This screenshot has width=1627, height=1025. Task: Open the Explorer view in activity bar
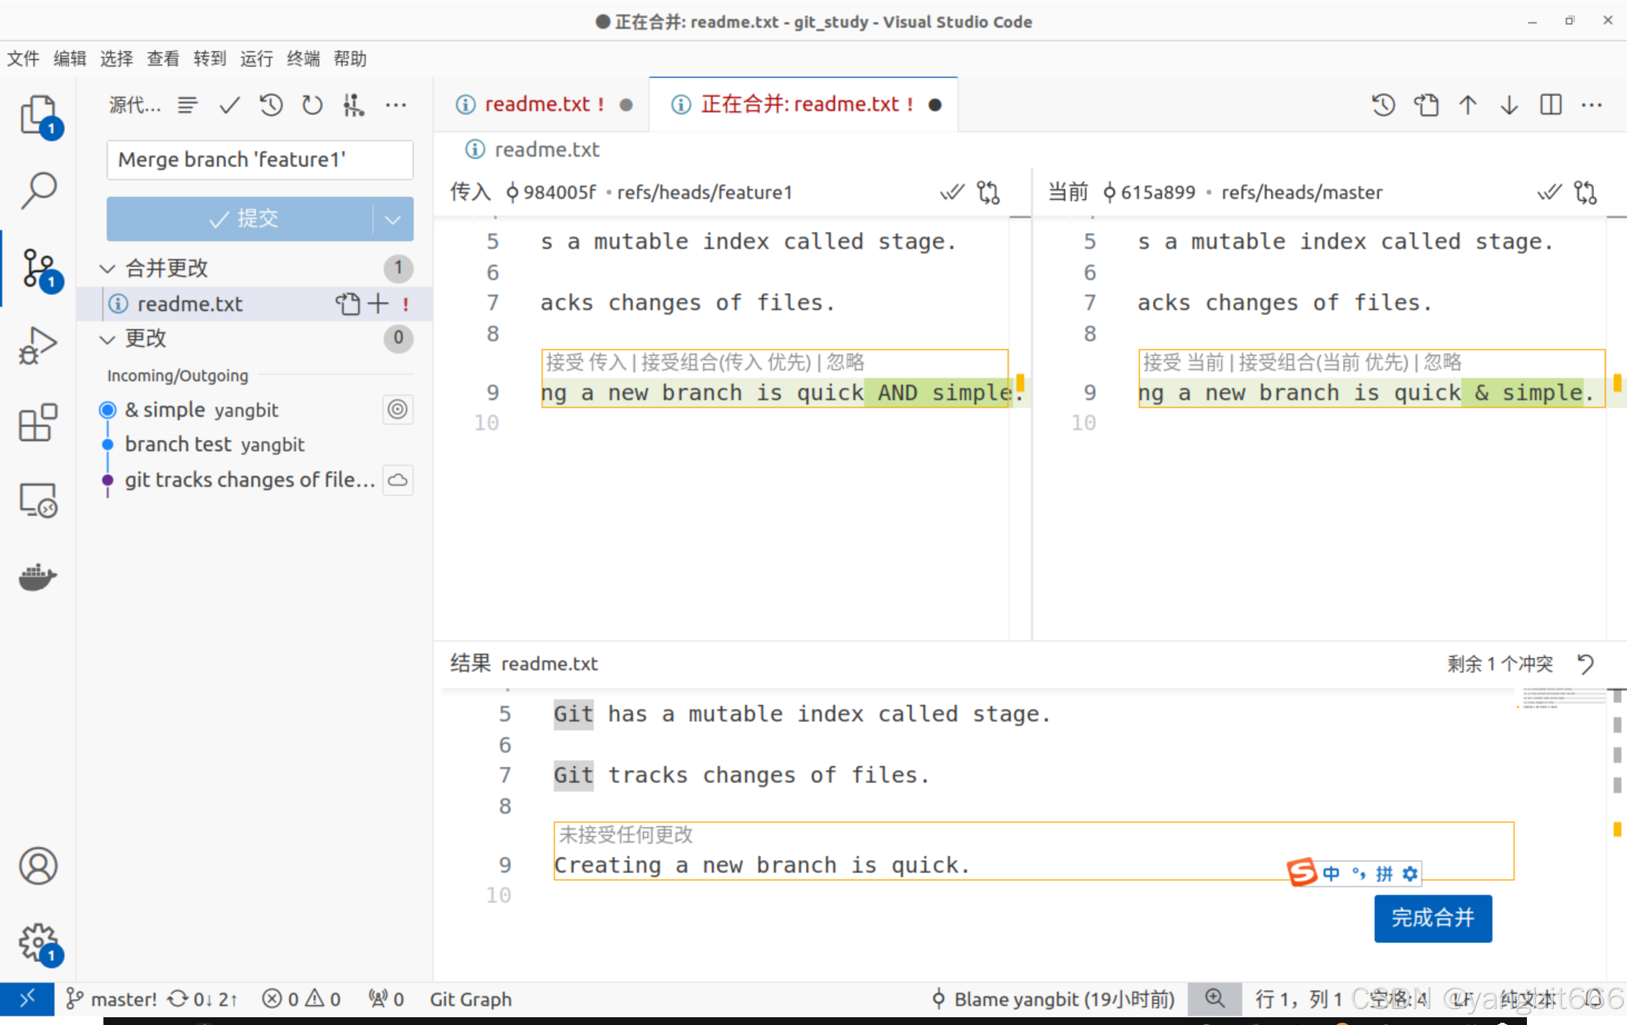click(x=38, y=114)
